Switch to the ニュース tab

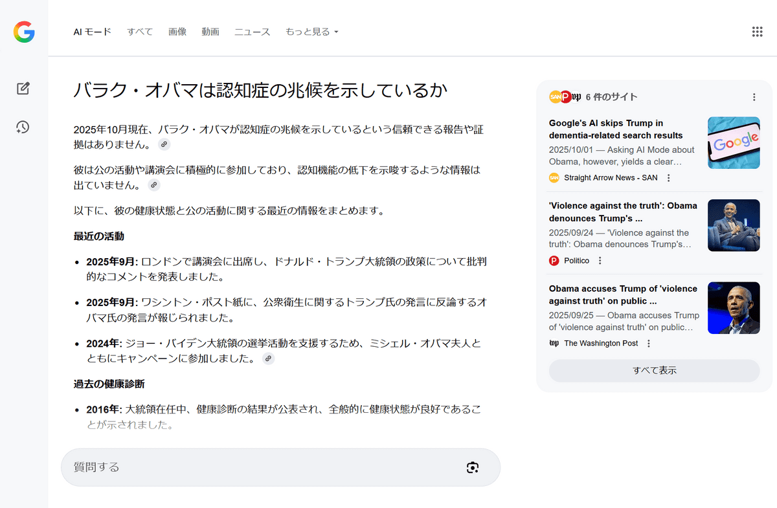[x=252, y=32]
